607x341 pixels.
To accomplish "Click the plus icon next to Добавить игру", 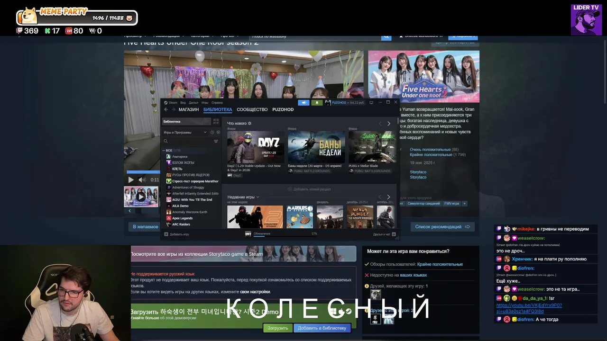I will click(x=166, y=234).
